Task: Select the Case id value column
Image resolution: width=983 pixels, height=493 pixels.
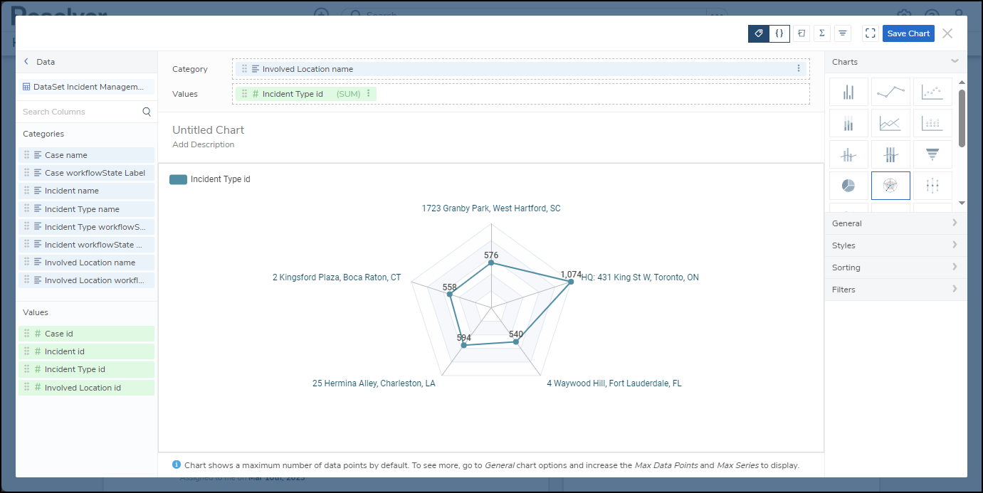Action: [x=86, y=334]
